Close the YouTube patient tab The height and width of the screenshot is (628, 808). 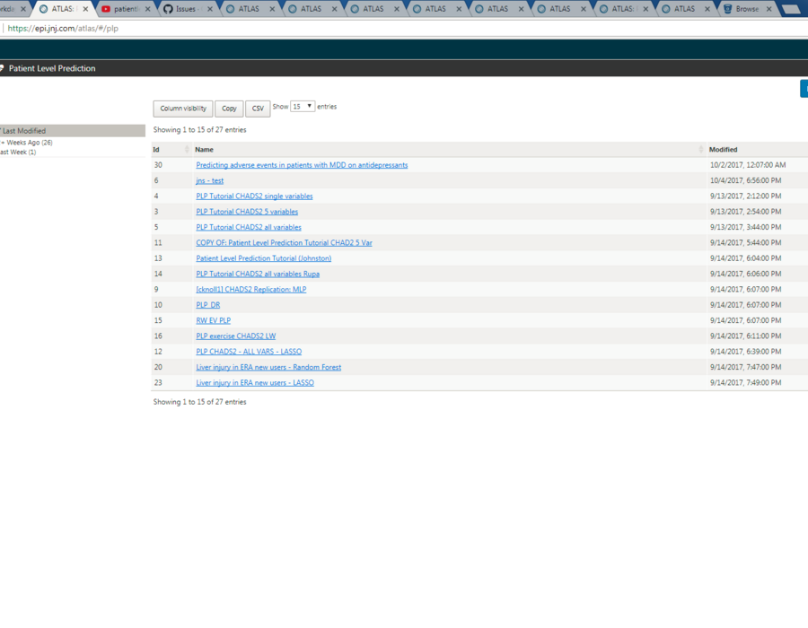point(148,9)
